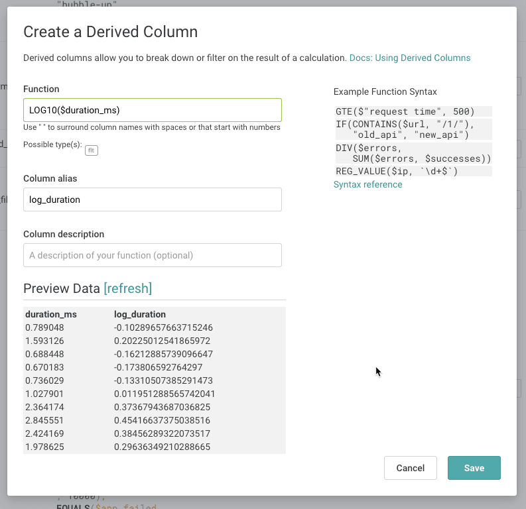Save the derived column
The width and height of the screenshot is (526, 509).
point(474,468)
